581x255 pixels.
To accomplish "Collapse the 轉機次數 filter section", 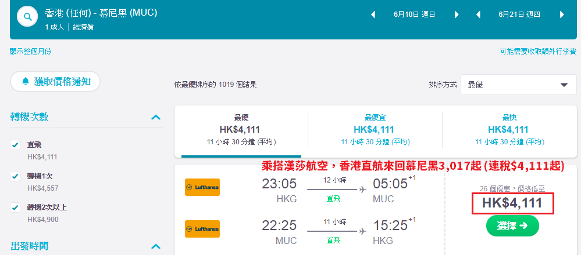I will [156, 117].
